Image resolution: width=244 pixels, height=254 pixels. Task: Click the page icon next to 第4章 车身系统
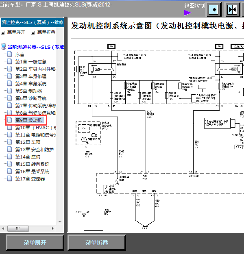(10, 83)
